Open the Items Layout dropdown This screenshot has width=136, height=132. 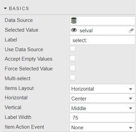[102, 89]
